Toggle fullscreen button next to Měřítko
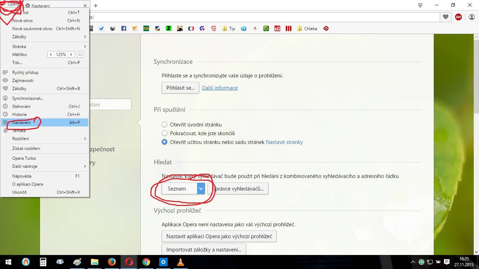Image resolution: width=479 pixels, height=269 pixels. point(80,55)
